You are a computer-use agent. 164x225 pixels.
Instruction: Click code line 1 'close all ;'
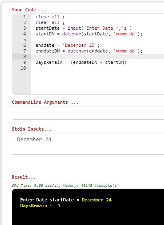click(50, 17)
